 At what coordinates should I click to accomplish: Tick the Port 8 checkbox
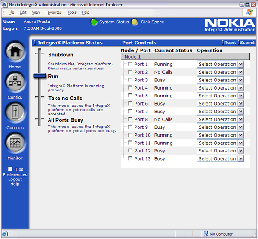pos(130,119)
